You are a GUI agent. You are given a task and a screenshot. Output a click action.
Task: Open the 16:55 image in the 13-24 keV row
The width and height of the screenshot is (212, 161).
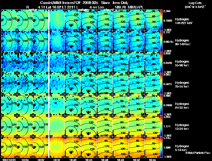pyautogui.click(x=152, y=126)
